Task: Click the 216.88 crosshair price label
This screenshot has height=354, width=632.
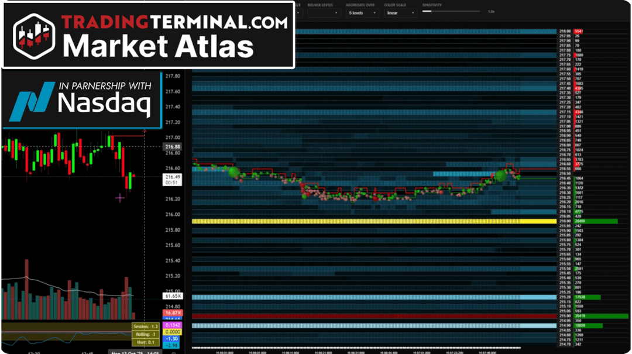Action: [173, 146]
